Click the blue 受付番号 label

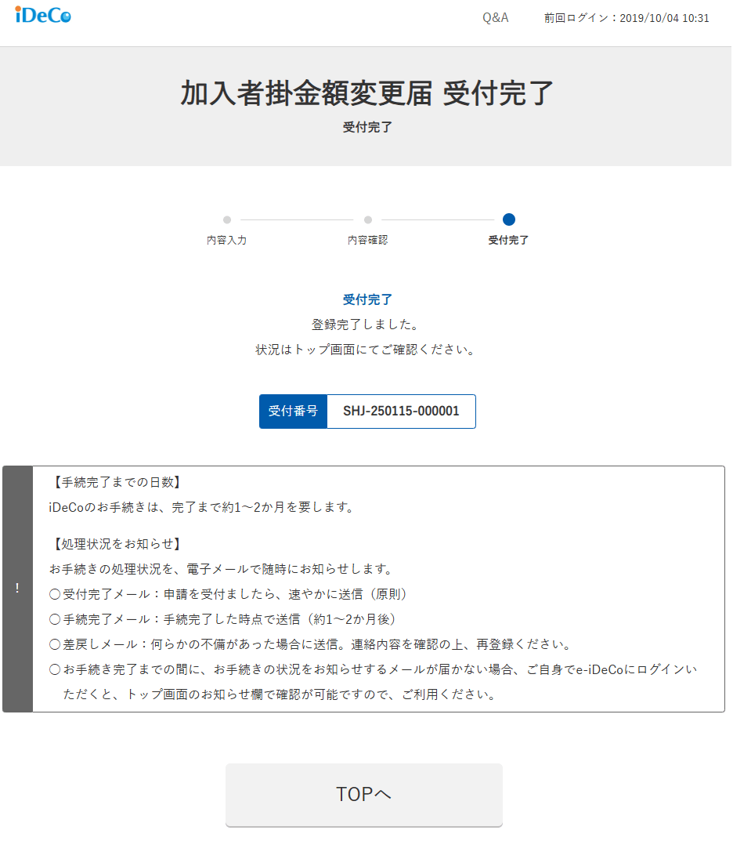293,411
